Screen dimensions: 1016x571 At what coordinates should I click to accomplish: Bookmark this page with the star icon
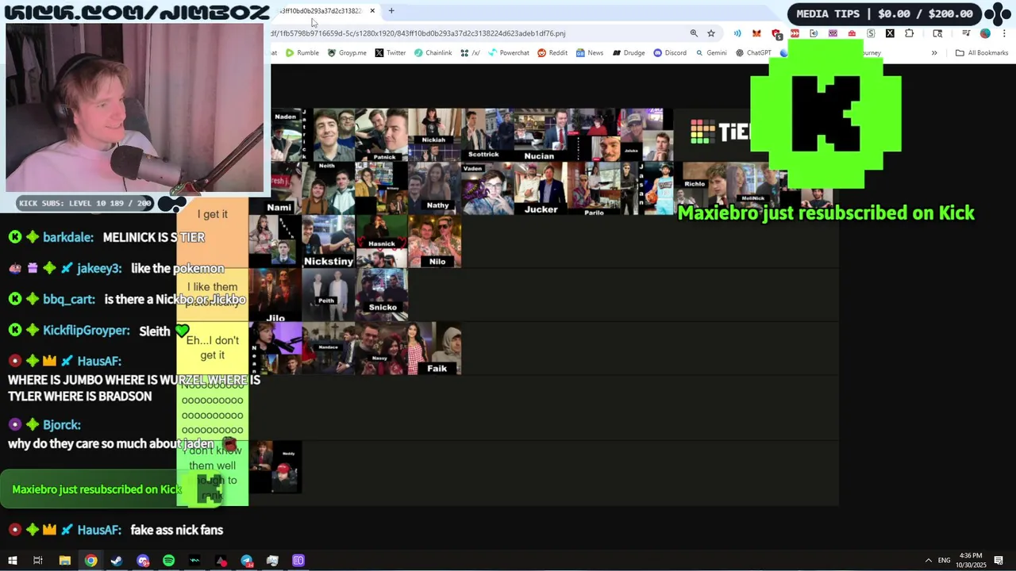[711, 33]
